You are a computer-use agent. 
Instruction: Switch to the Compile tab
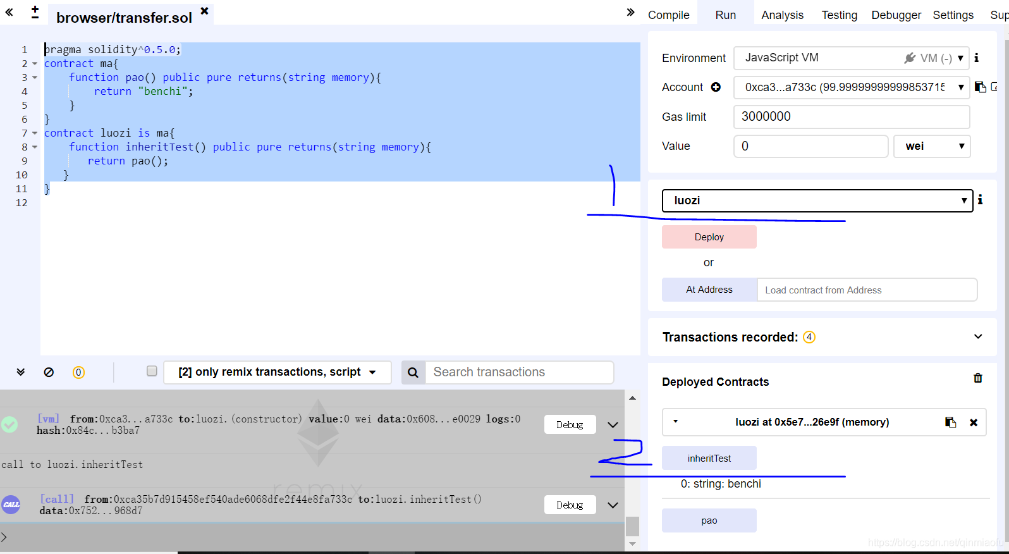click(x=668, y=15)
